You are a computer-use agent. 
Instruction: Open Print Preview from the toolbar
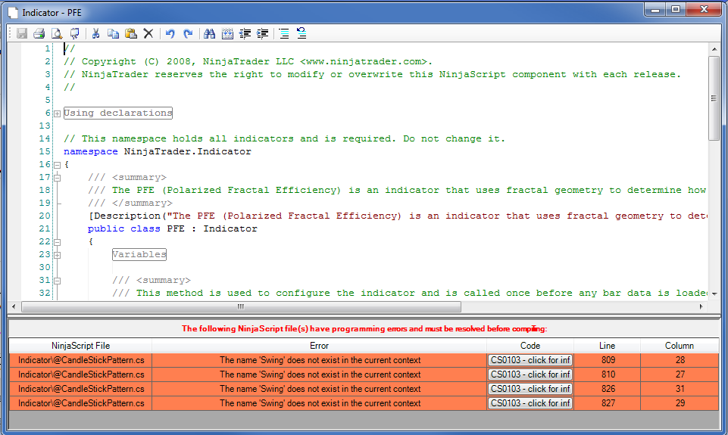(x=57, y=33)
